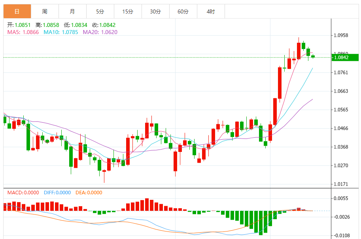Click the MA5: 1.0866 indicator label
The image size is (361, 239).
[23, 32]
